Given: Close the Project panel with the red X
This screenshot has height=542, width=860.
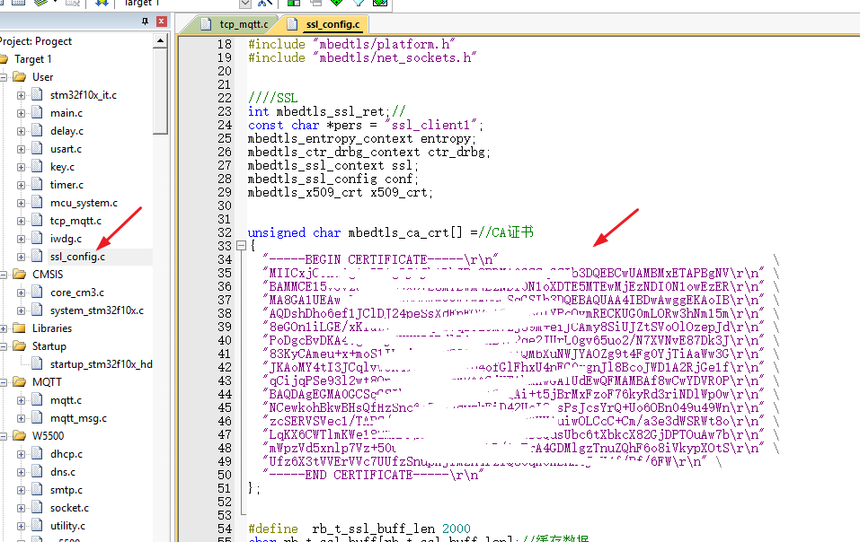Looking at the screenshot, I should pos(161,22).
